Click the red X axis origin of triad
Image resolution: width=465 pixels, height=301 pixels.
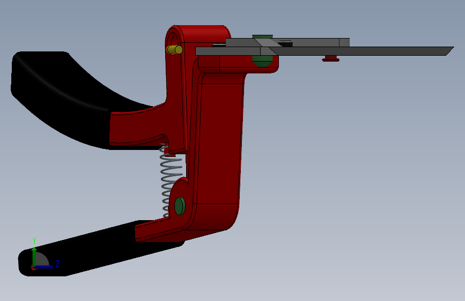[x=33, y=267]
